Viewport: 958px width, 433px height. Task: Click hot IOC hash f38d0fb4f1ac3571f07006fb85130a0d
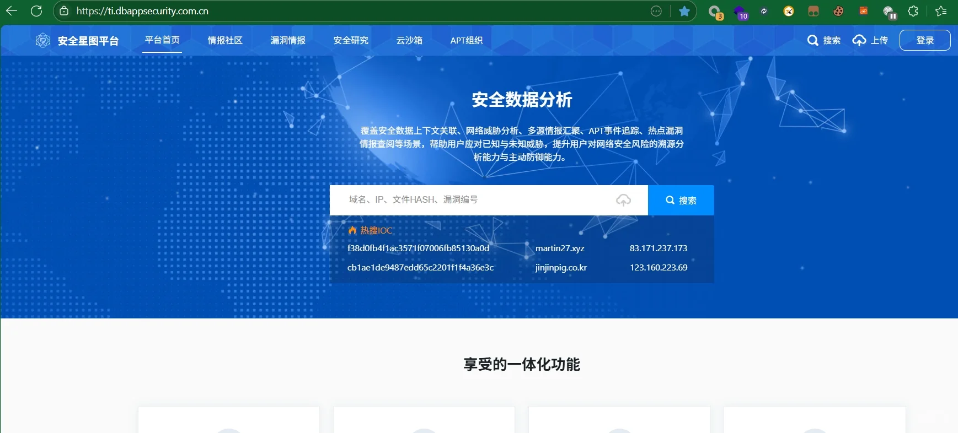coord(418,248)
